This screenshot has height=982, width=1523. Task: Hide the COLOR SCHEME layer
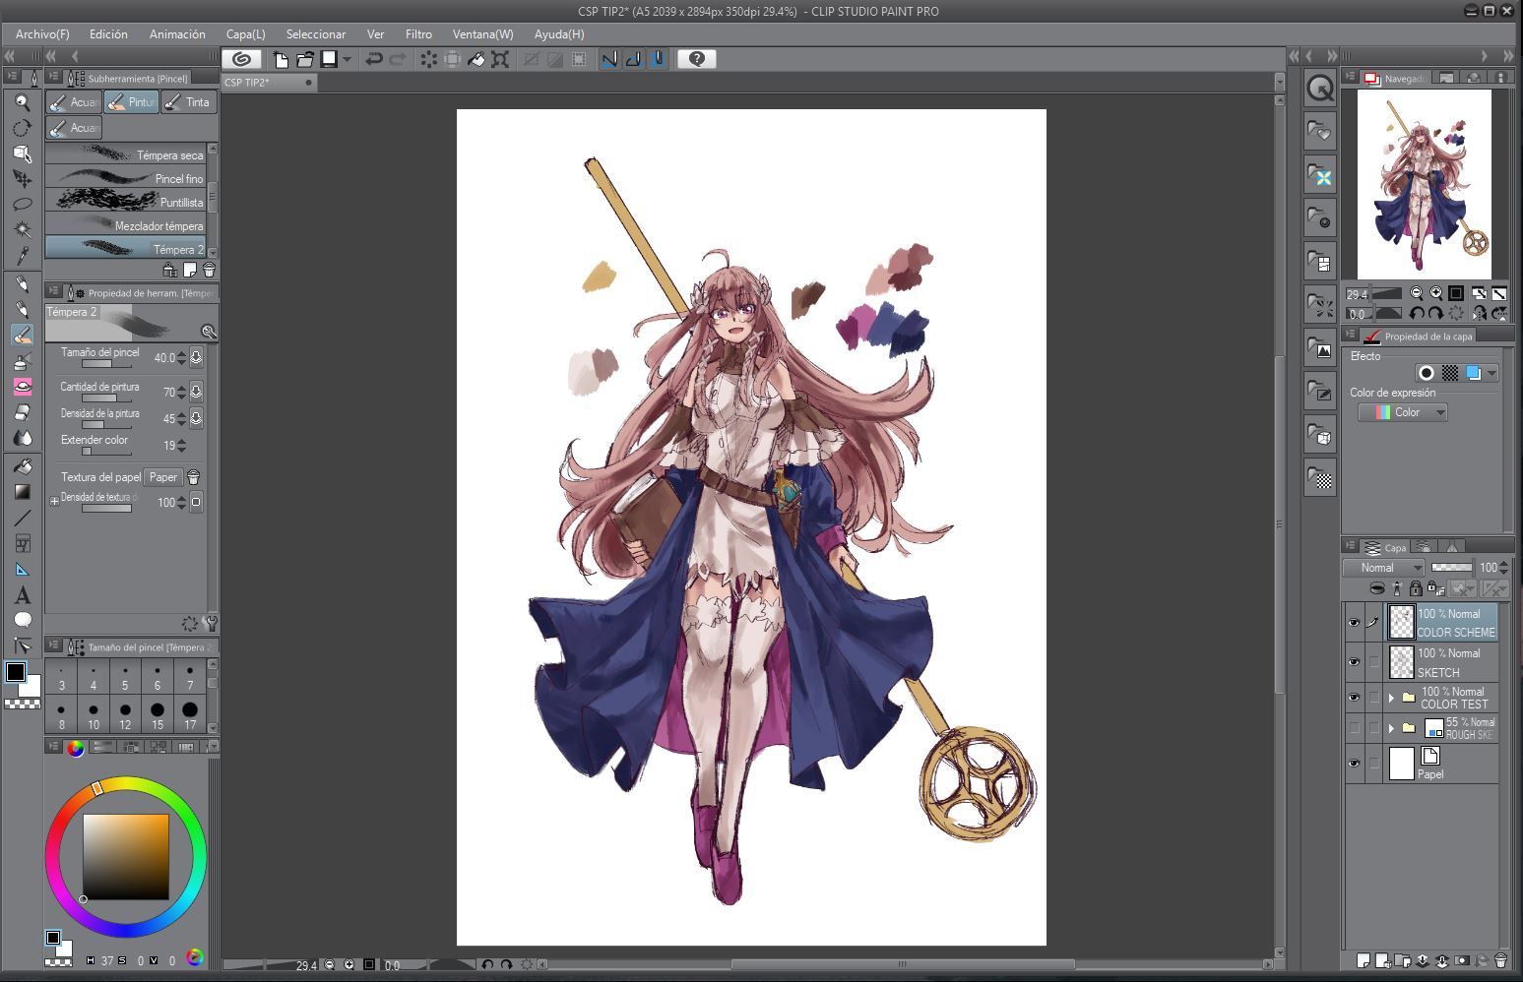1355,622
